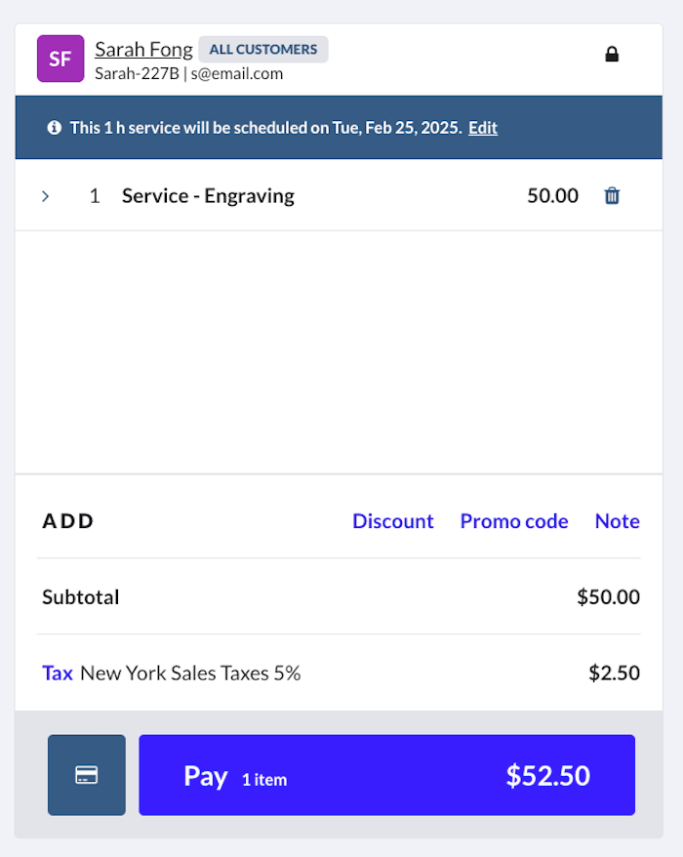
Task: Add a Promo code to the sale
Action: [x=513, y=521]
